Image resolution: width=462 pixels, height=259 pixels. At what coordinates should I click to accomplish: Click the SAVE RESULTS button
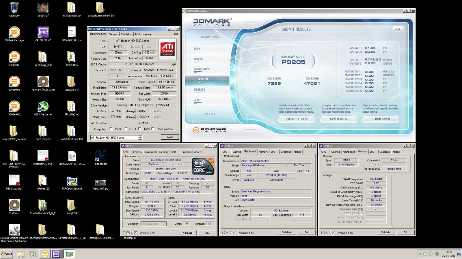click(339, 119)
